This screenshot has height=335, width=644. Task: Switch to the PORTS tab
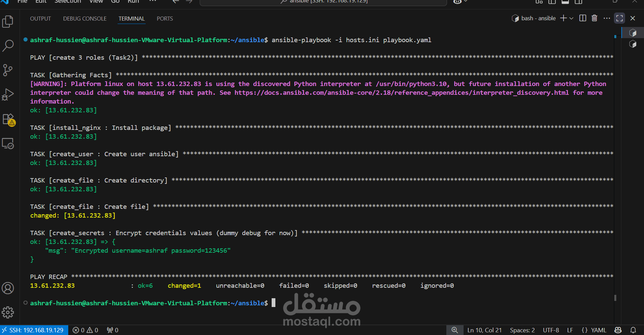(x=165, y=19)
